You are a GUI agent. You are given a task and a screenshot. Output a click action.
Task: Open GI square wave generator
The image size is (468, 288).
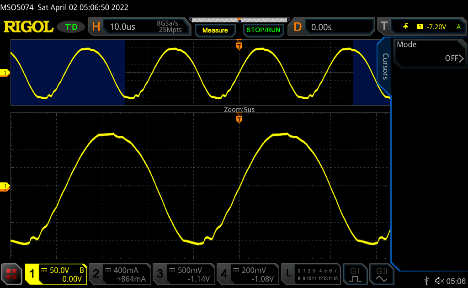355,274
